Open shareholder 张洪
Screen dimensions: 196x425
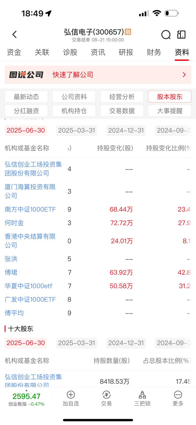click(x=11, y=259)
